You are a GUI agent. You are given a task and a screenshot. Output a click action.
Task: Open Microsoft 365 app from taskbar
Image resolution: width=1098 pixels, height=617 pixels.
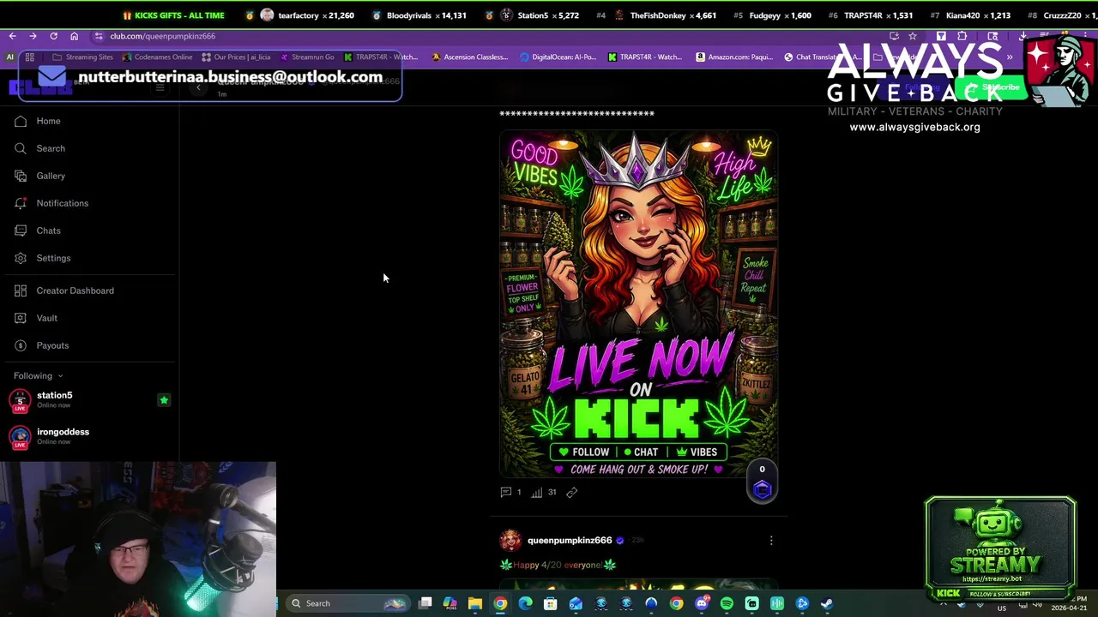450,603
